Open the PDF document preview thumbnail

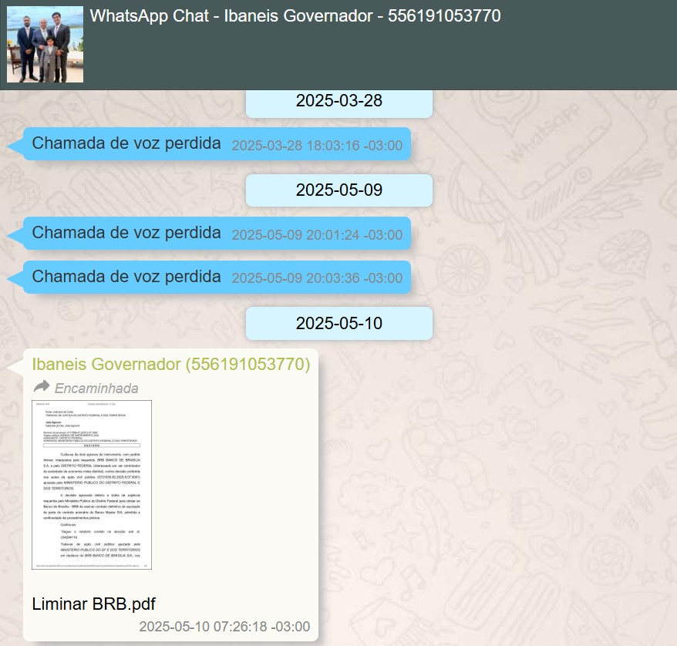point(92,485)
